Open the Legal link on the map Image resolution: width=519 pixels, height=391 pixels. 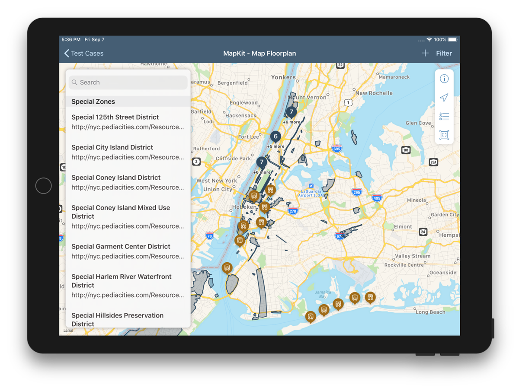(x=68, y=330)
